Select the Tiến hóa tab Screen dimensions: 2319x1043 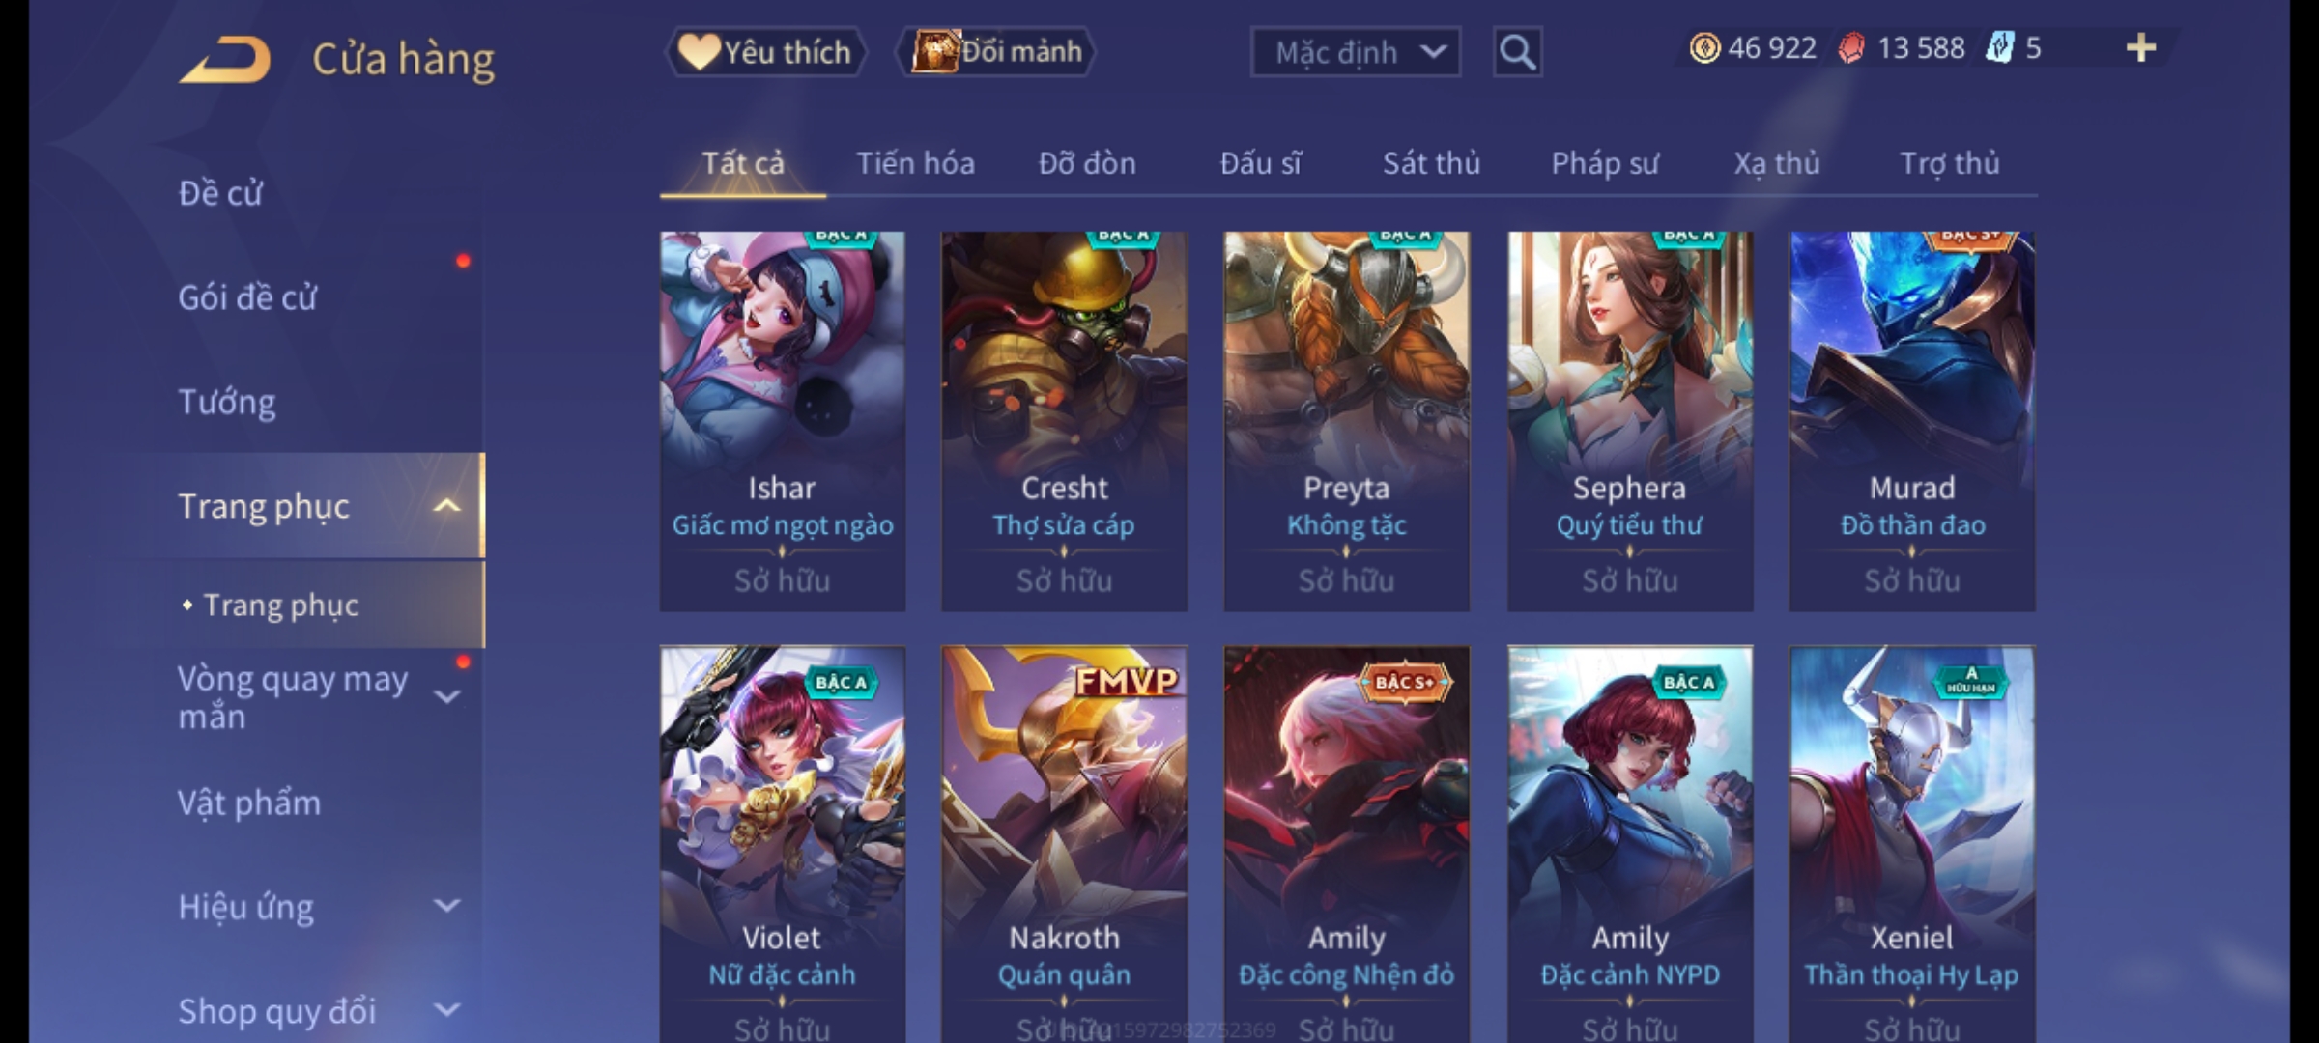[x=915, y=163]
